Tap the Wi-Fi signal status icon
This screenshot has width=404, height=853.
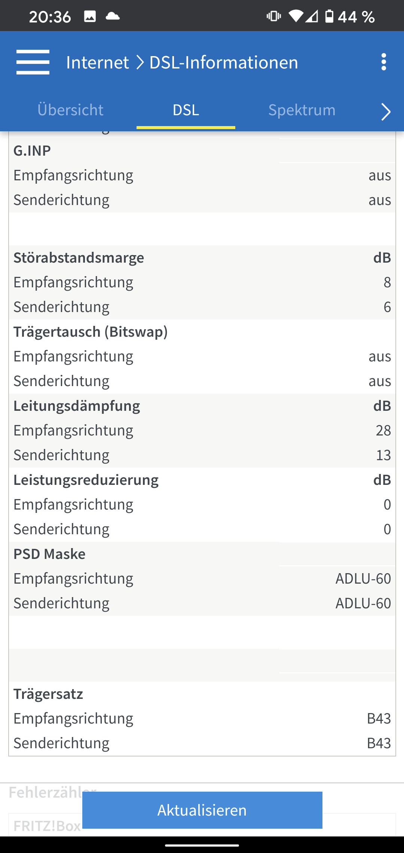tap(296, 16)
